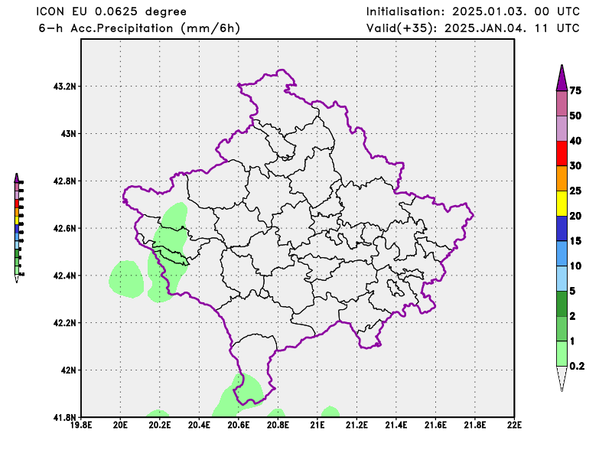Click the 21.6E longitude label
This screenshot has width=612, height=473.
435,425
